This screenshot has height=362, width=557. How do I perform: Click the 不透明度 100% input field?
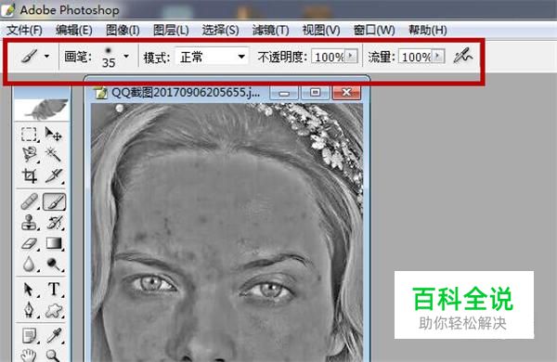(x=329, y=57)
